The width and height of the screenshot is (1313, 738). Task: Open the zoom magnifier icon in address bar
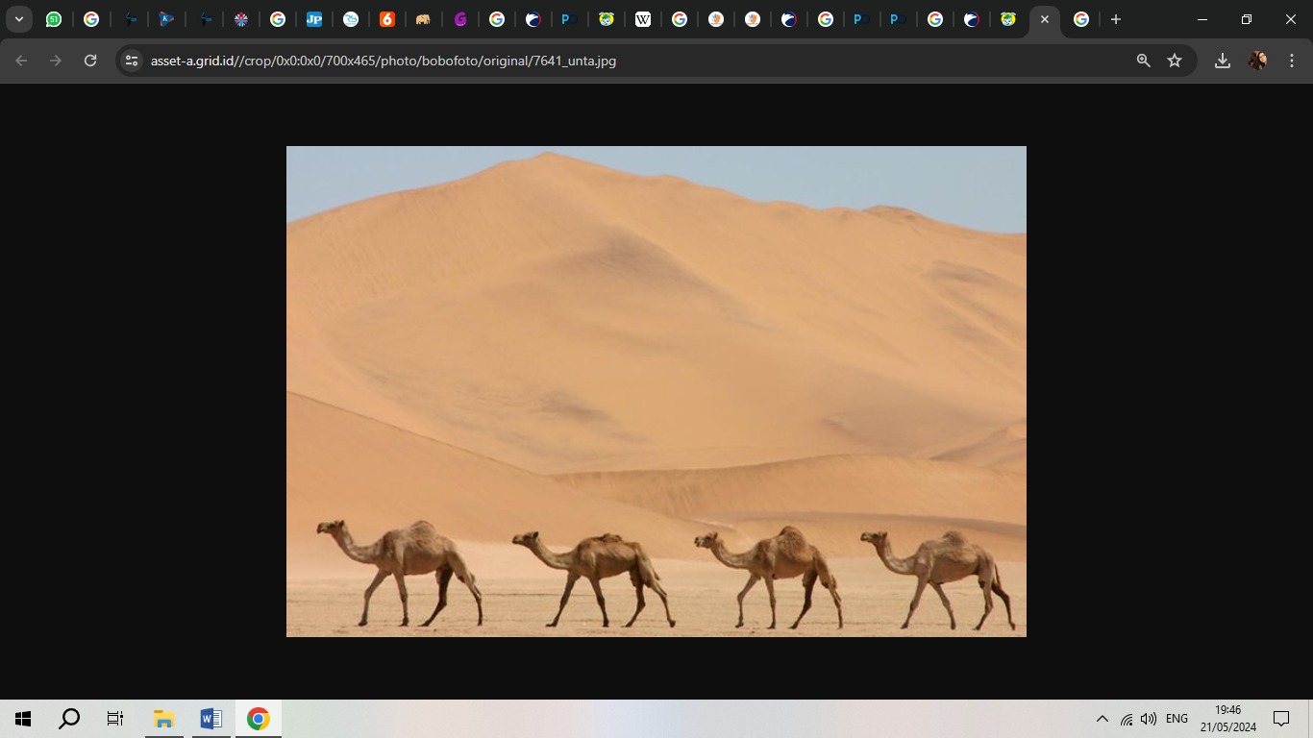tap(1143, 61)
